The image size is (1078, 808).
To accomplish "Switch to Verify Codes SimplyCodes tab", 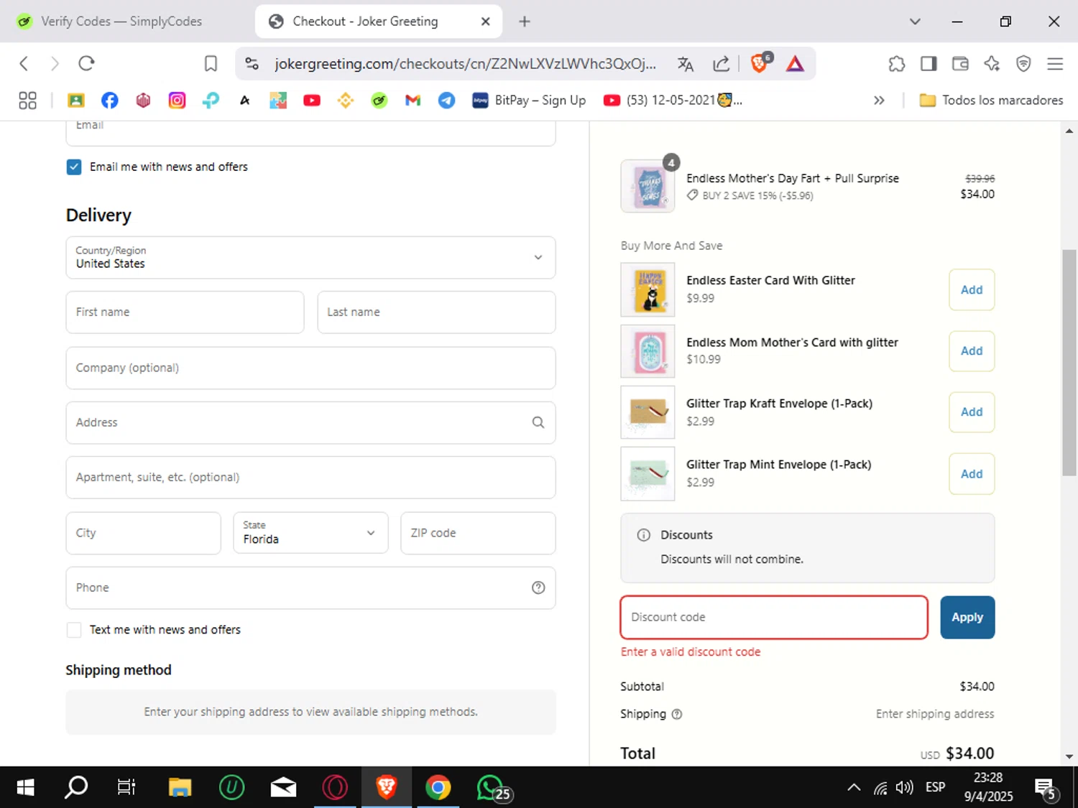I will click(x=122, y=22).
